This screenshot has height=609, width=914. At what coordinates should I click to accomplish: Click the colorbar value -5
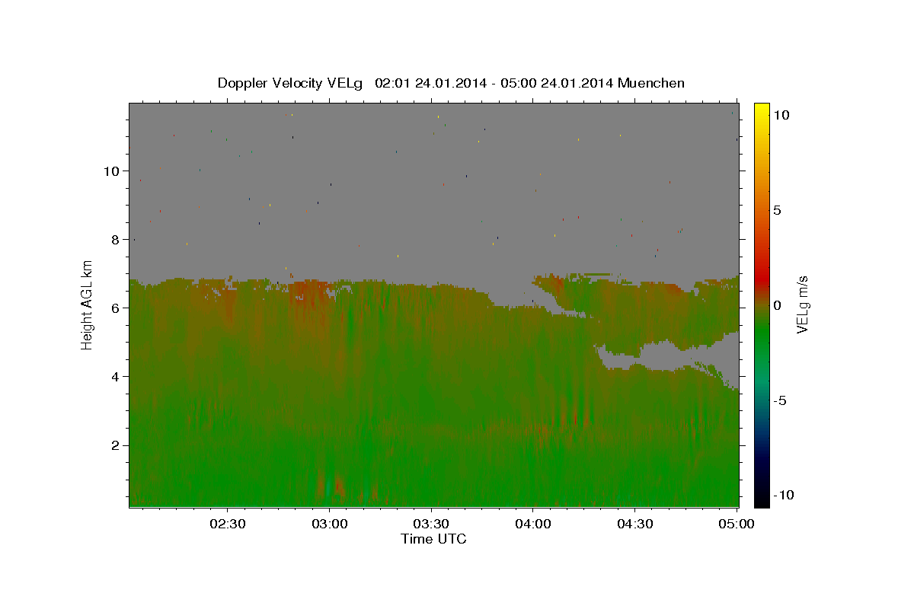(x=780, y=400)
